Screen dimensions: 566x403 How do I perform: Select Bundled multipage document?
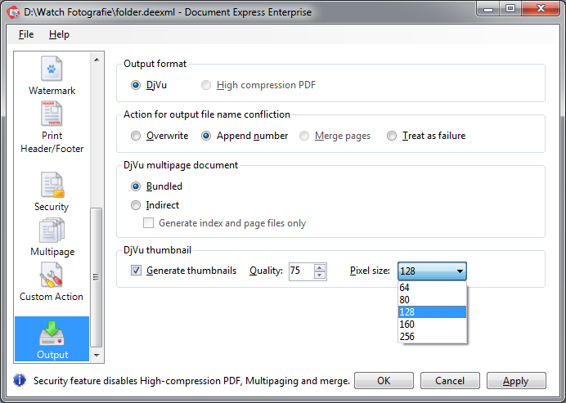point(136,186)
